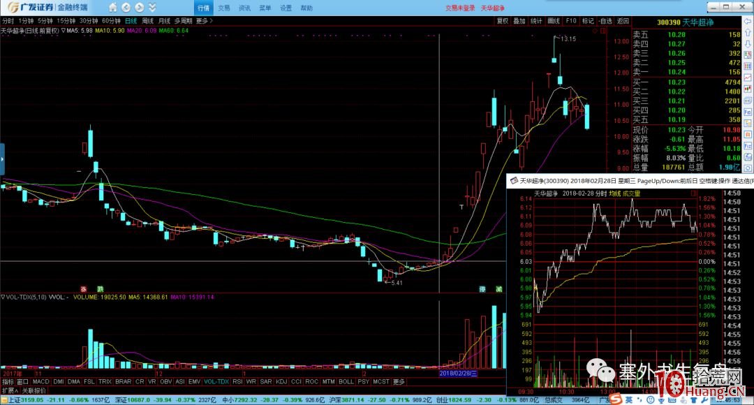Select the 月线 monthly period
Image resolution: width=754 pixels, height=405 pixels.
click(164, 21)
